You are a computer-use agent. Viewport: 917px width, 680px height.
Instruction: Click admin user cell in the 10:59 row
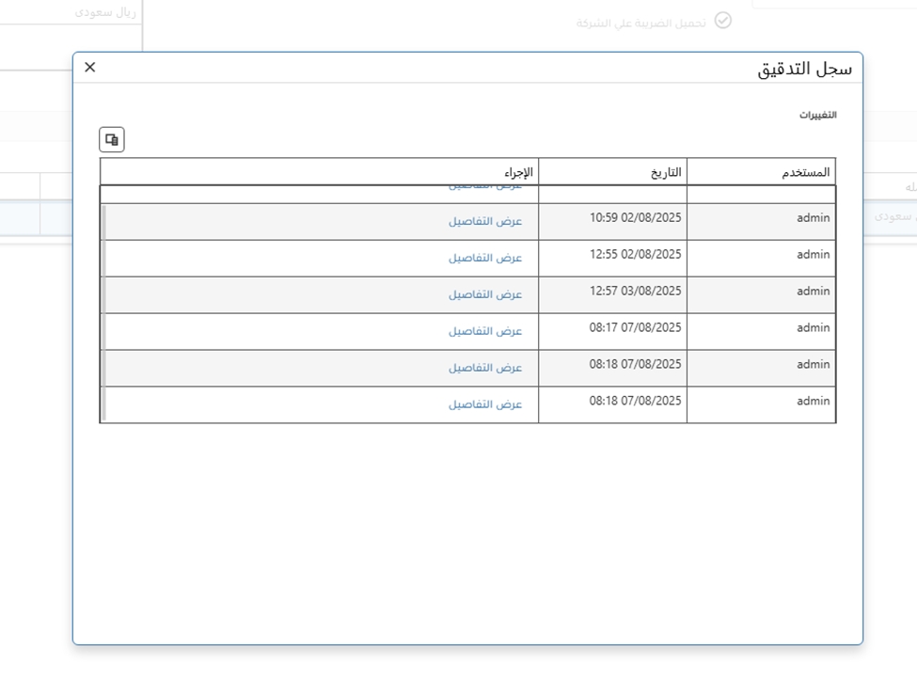(814, 218)
